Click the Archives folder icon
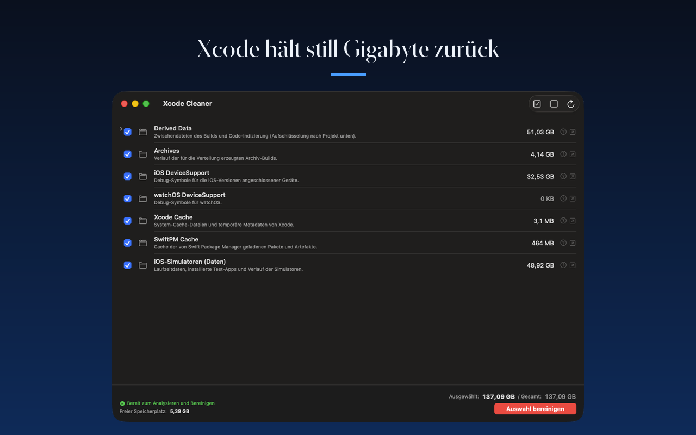696x435 pixels. [x=143, y=154]
